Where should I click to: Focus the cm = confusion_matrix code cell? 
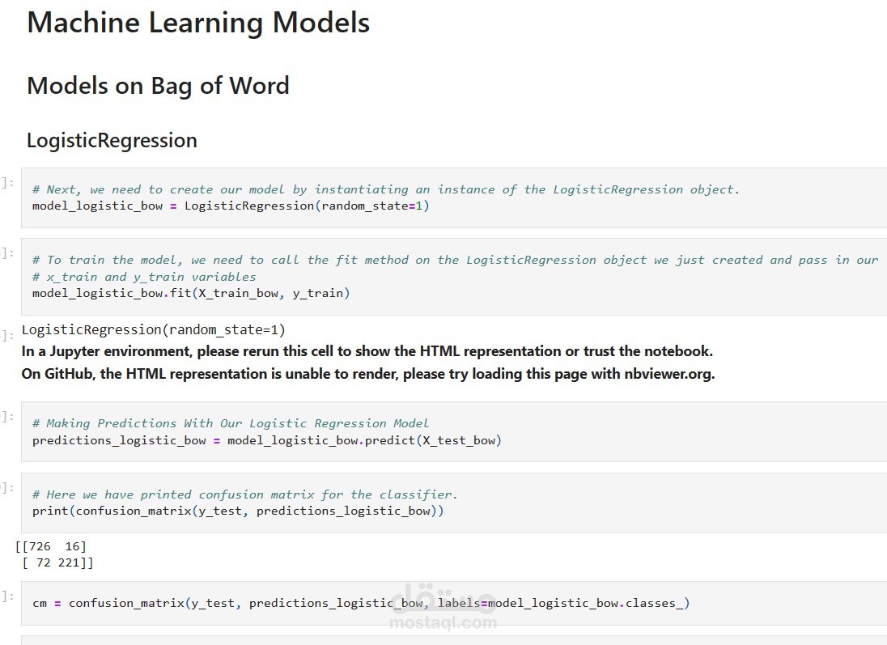[360, 604]
